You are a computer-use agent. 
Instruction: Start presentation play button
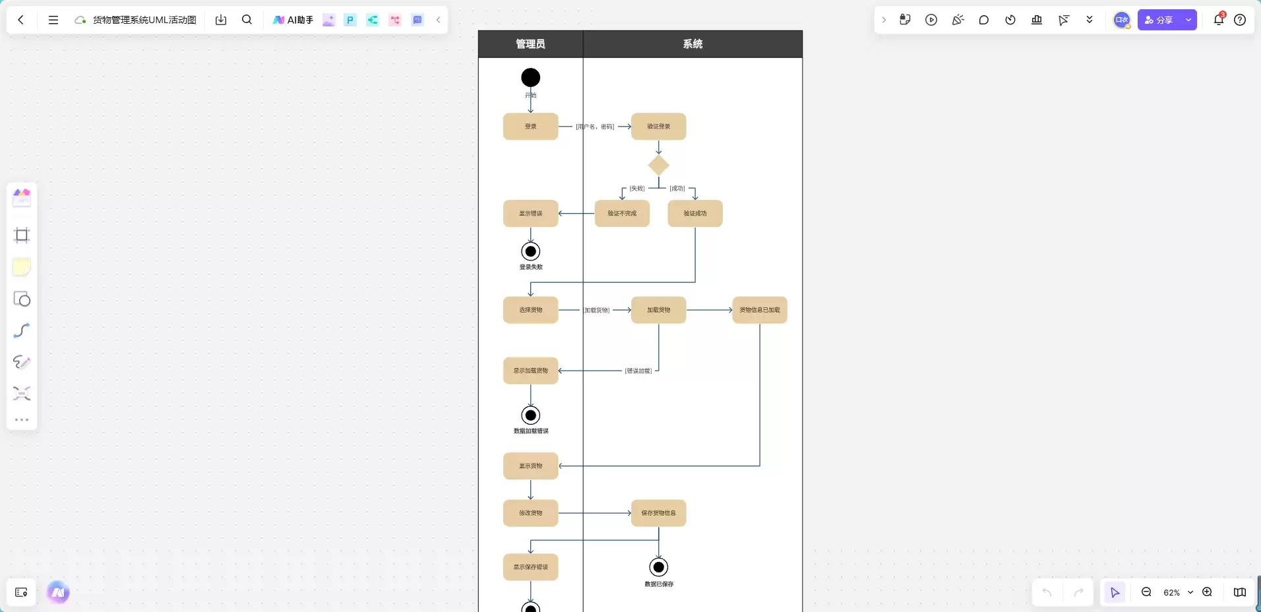(931, 20)
